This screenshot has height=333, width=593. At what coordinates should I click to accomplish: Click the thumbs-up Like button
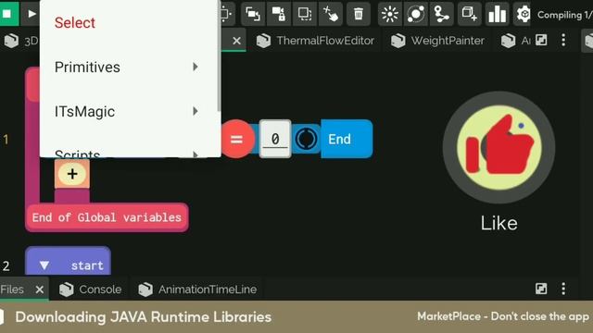pos(498,147)
